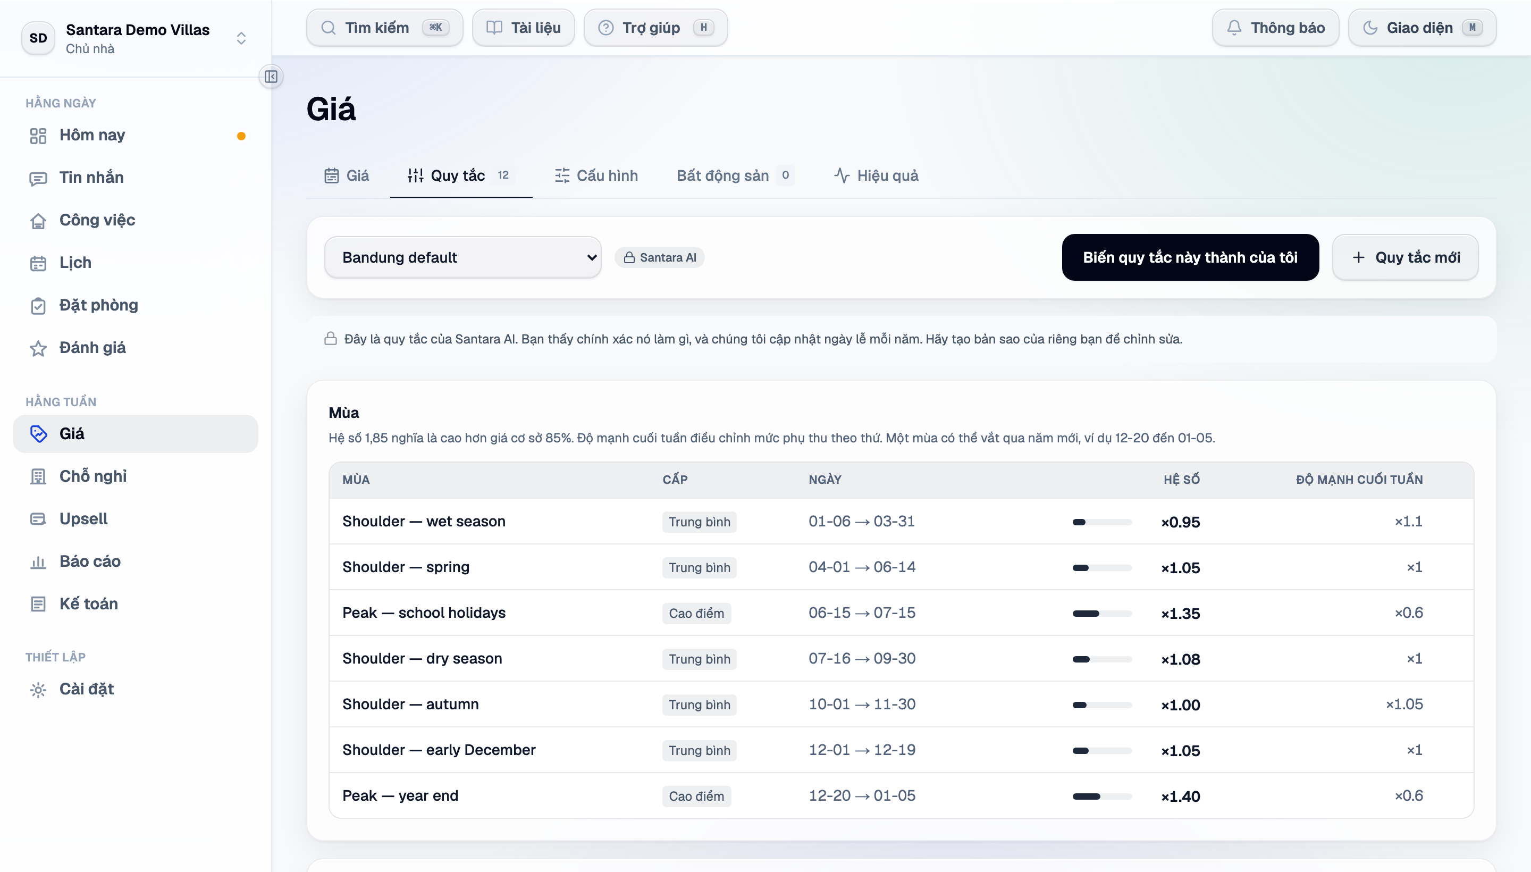Click the Lịch calendar icon
1531x872 pixels.
[x=38, y=264]
